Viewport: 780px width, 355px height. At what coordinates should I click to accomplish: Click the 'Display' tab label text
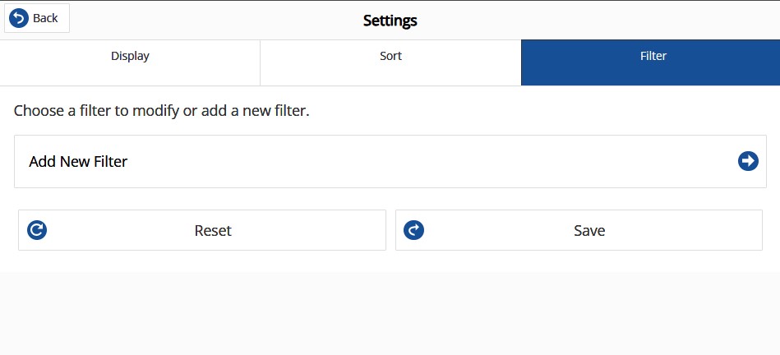(x=130, y=56)
